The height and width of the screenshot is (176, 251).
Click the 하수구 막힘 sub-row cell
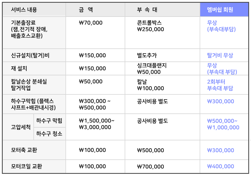click(50, 121)
